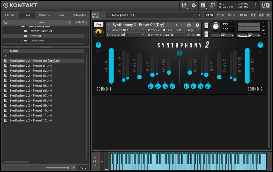Select rack page 49-64
Screen dimensions: 273x172
click(244, 15)
